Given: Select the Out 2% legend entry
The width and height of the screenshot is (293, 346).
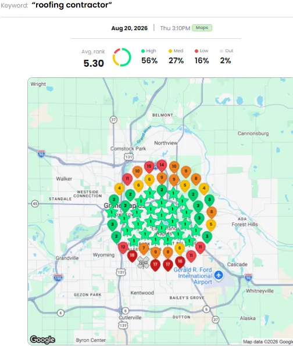Looking at the screenshot, I should tap(226, 57).
